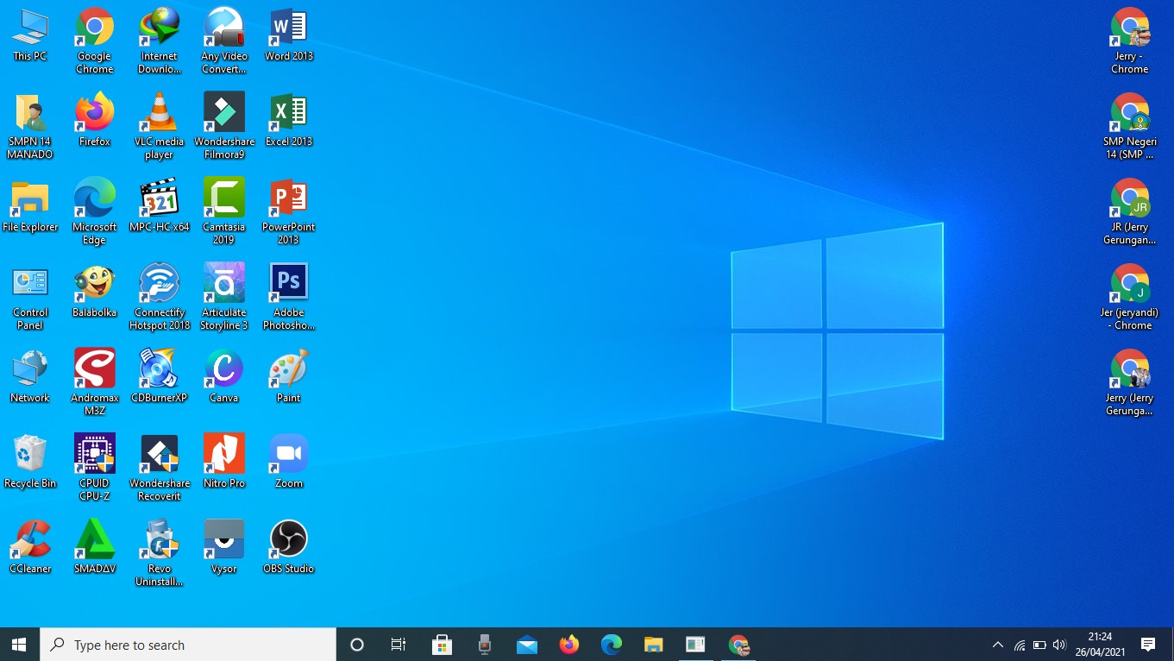Select Jer (jeryandi) - Chrome shortcut
The width and height of the screenshot is (1174, 661).
pos(1129,297)
